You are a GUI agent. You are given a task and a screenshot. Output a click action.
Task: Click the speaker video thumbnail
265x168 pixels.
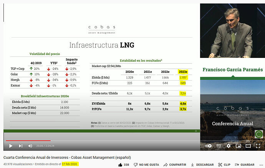click(x=233, y=31)
